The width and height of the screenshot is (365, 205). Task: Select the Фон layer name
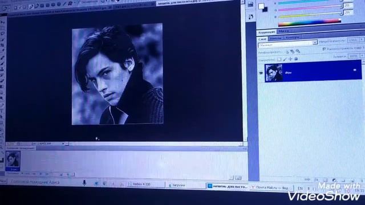pyautogui.click(x=288, y=73)
